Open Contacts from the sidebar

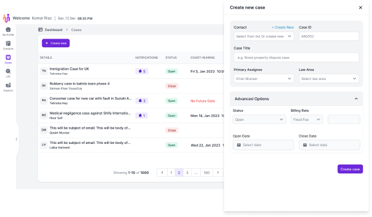[x=8, y=45]
